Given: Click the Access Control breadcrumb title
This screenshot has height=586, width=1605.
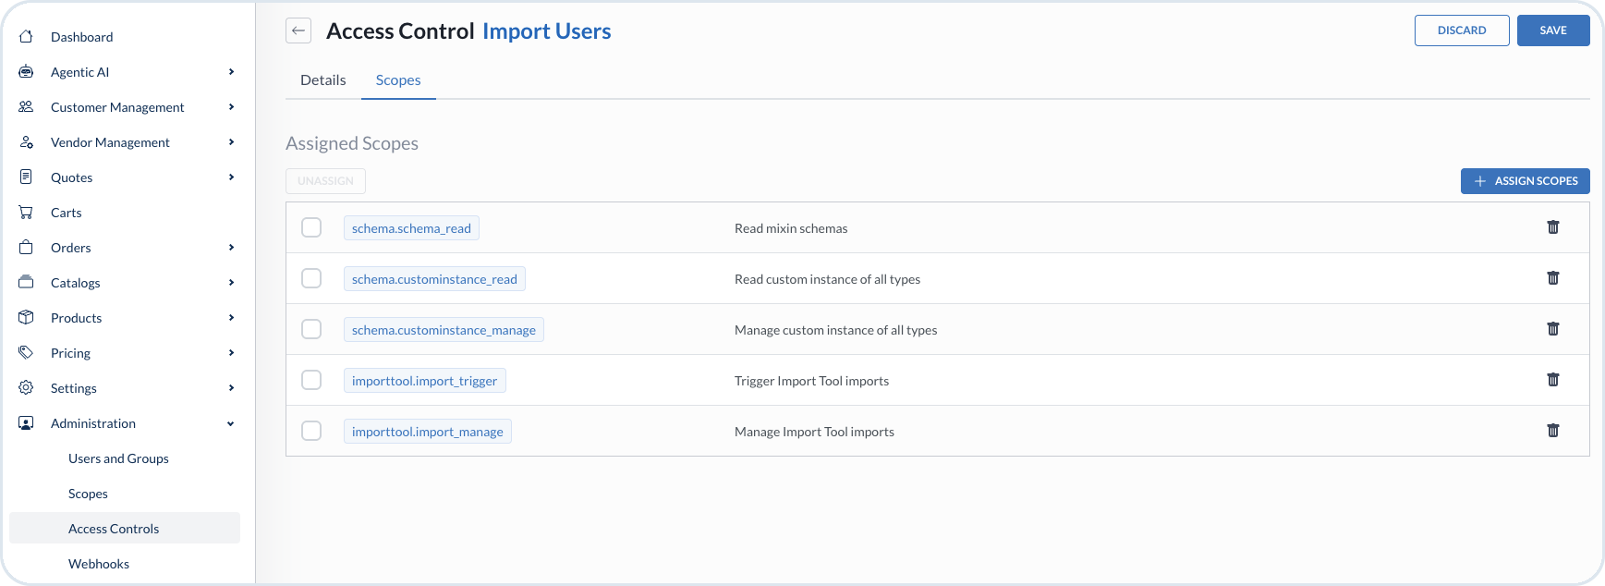Looking at the screenshot, I should click(x=400, y=31).
